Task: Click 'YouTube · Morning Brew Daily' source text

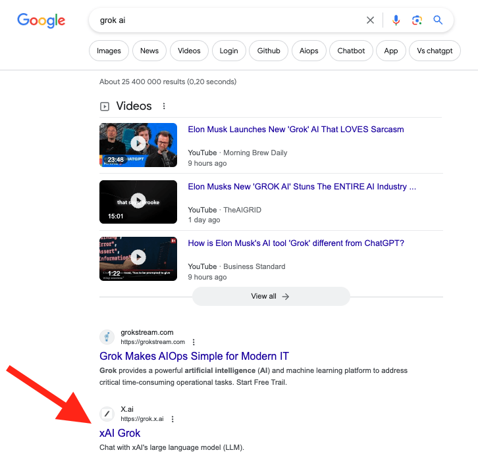Action: pyautogui.click(x=238, y=153)
